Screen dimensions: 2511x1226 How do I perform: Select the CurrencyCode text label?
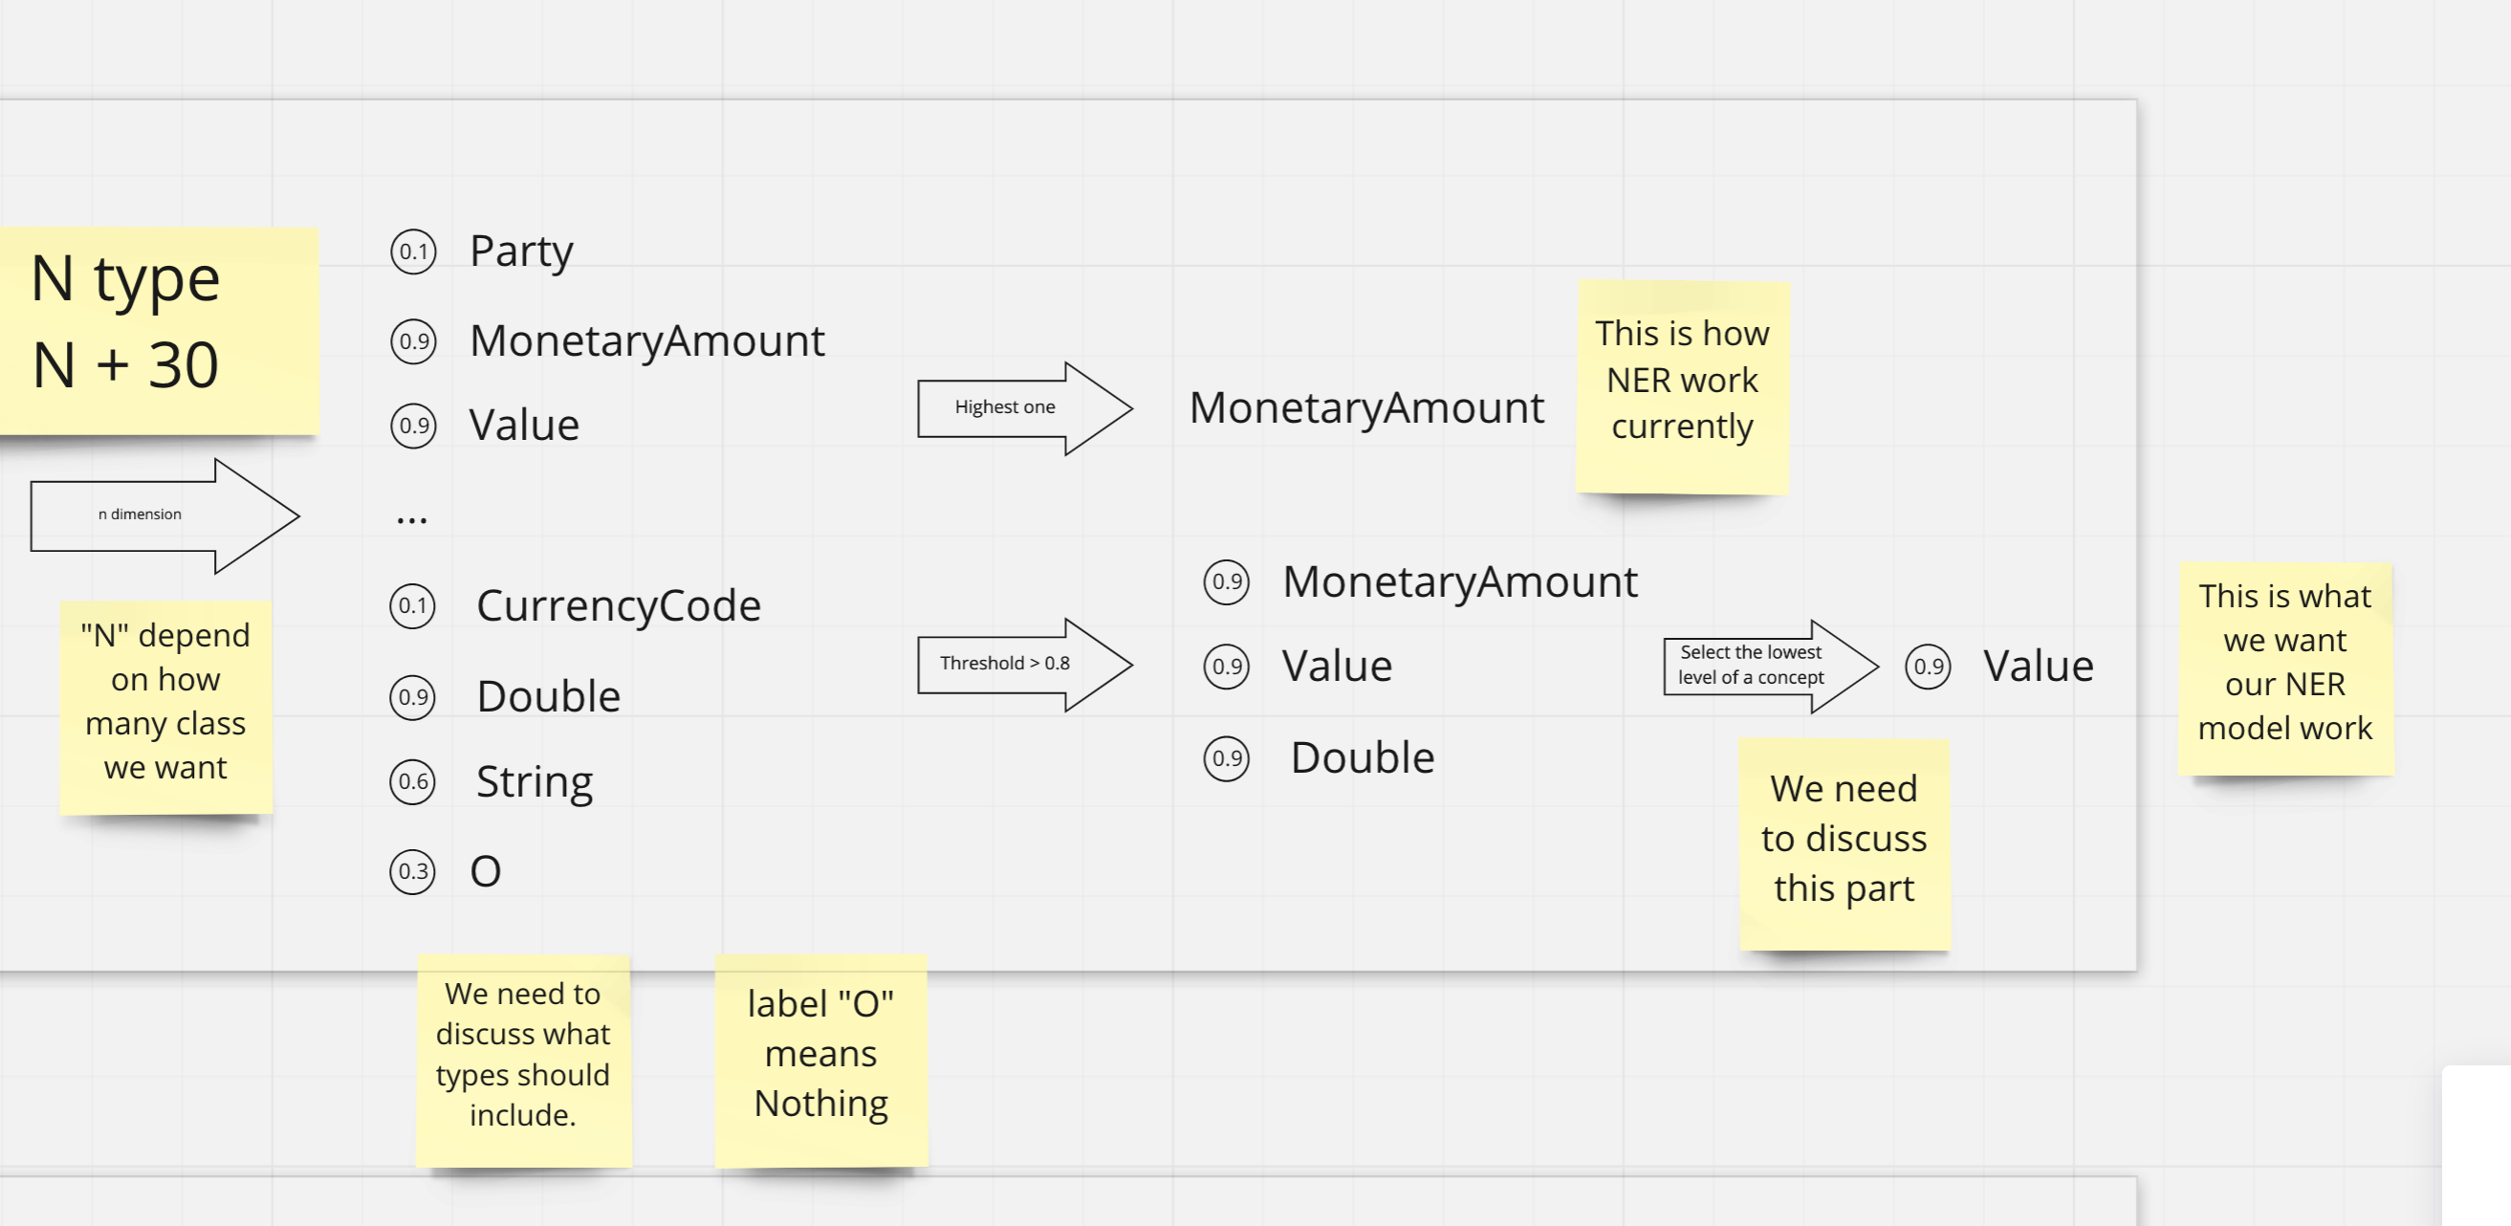click(x=618, y=606)
